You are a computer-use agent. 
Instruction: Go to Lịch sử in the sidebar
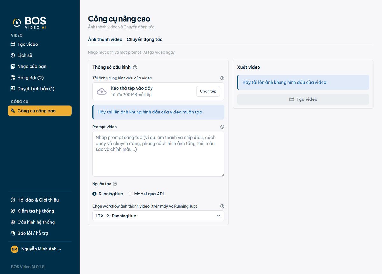[40, 55]
